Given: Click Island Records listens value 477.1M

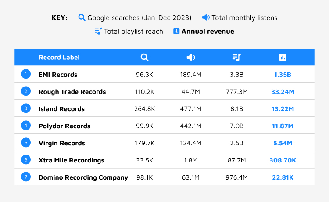Looking at the screenshot, I should 191,109.
